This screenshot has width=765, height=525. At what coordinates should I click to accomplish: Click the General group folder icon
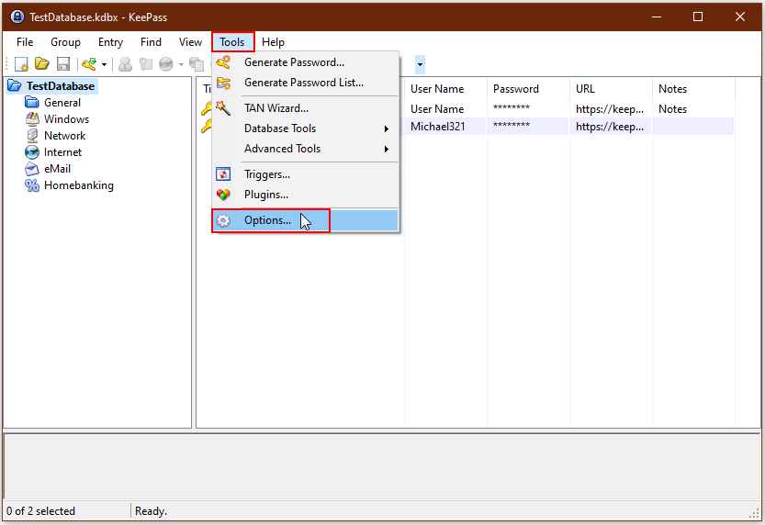point(32,103)
